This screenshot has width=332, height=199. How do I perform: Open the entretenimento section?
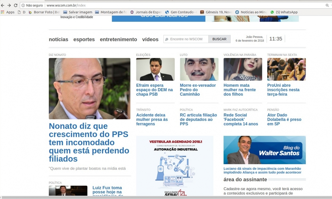coord(118,39)
